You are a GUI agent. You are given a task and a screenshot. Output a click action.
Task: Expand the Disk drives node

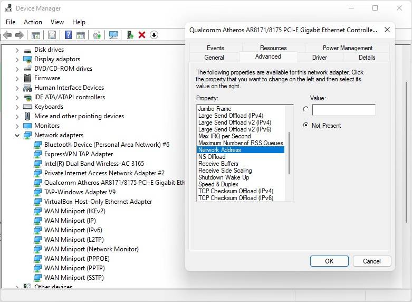click(17, 50)
